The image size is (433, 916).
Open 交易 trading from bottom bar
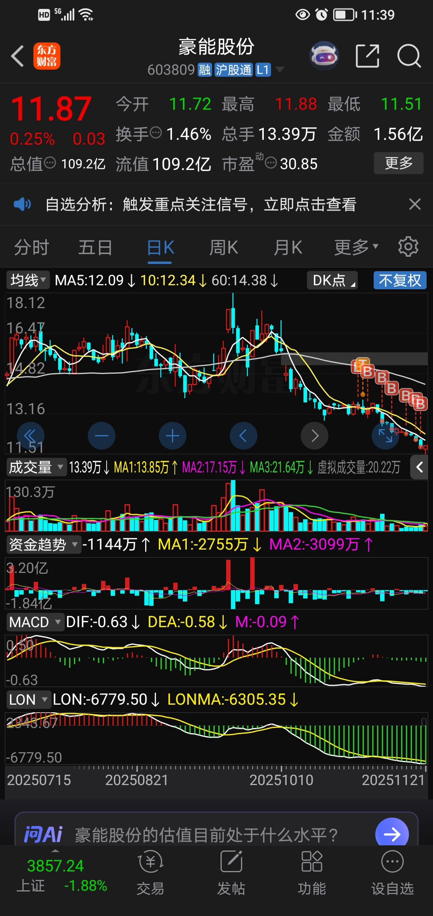point(150,873)
